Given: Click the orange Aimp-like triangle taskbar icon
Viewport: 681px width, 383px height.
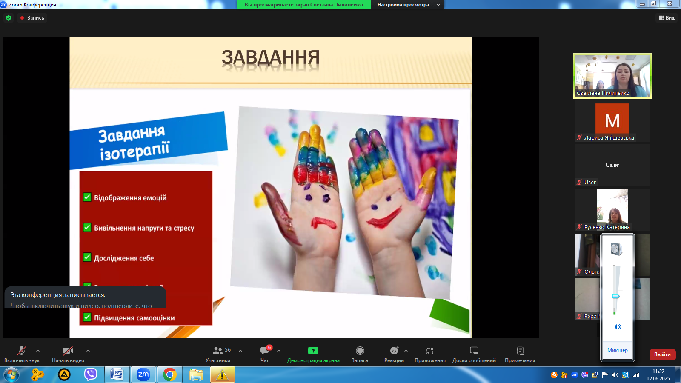Looking at the screenshot, I should 64,374.
